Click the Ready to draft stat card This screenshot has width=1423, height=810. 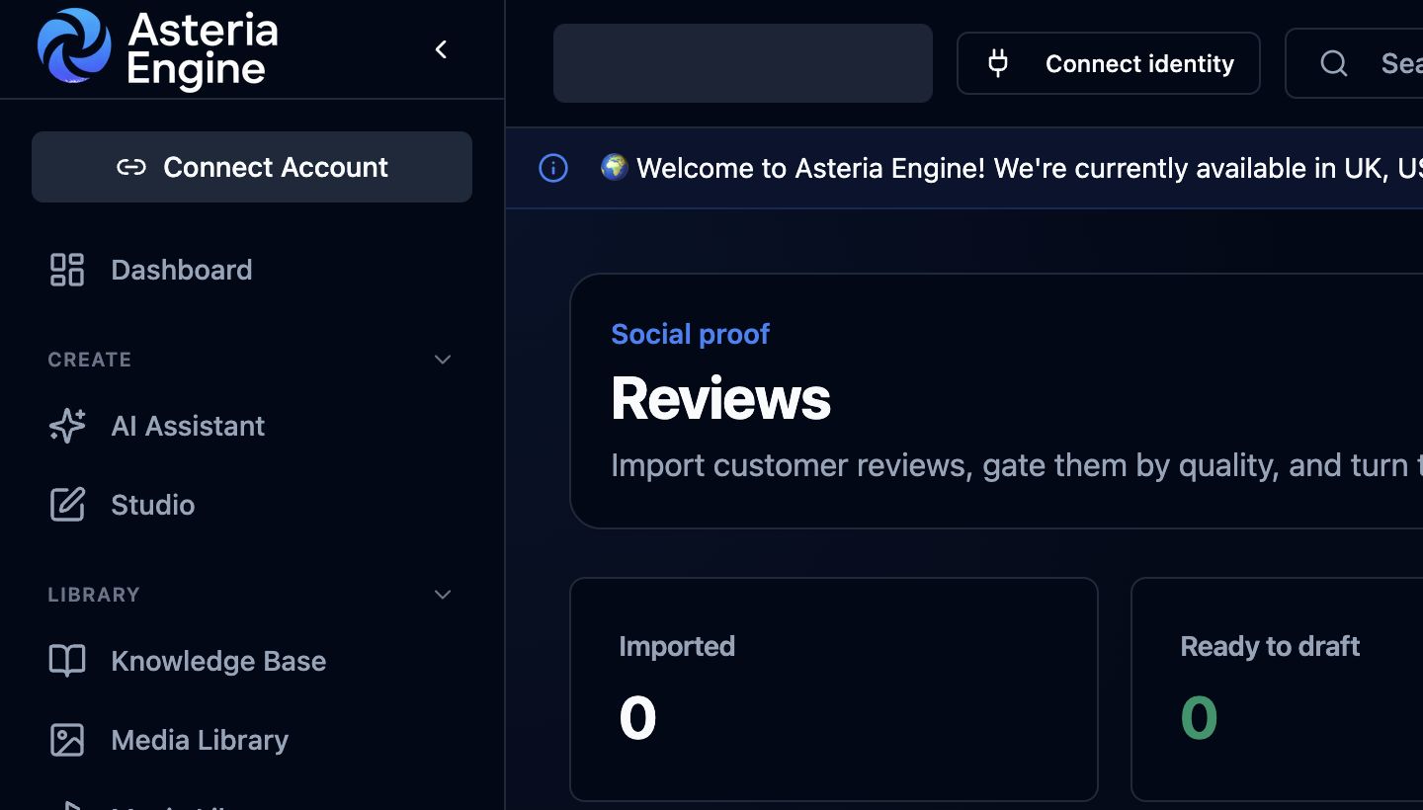coord(1277,689)
